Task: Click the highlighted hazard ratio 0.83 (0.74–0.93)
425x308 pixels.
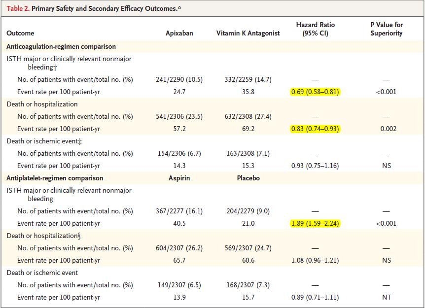Action: coord(315,129)
